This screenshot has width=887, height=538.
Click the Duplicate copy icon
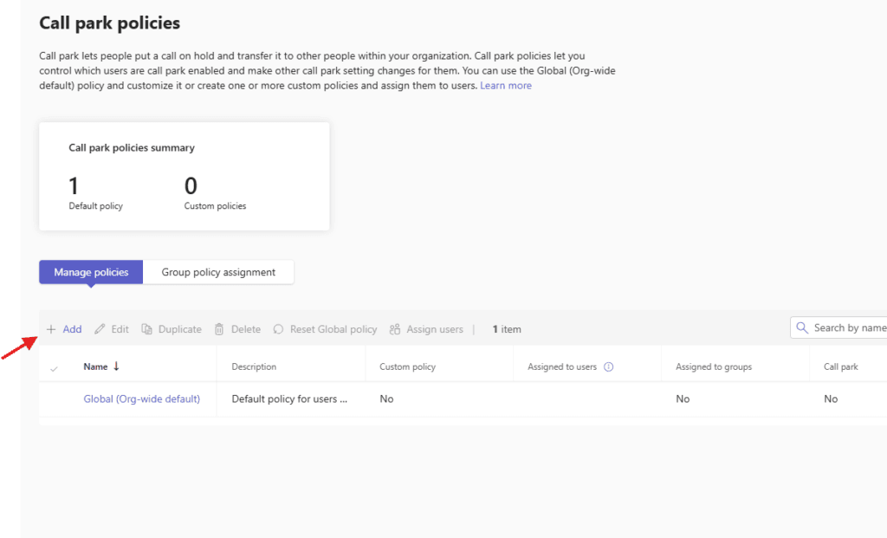pos(146,329)
